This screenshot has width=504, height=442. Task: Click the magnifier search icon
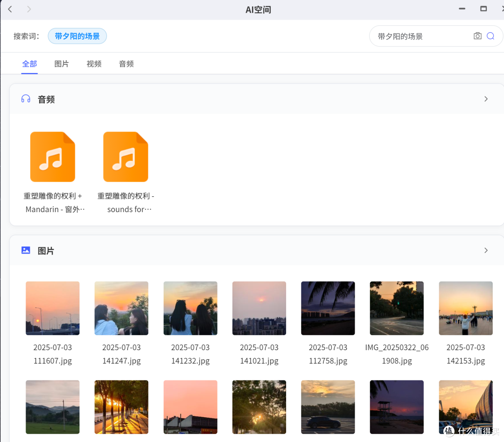point(490,36)
